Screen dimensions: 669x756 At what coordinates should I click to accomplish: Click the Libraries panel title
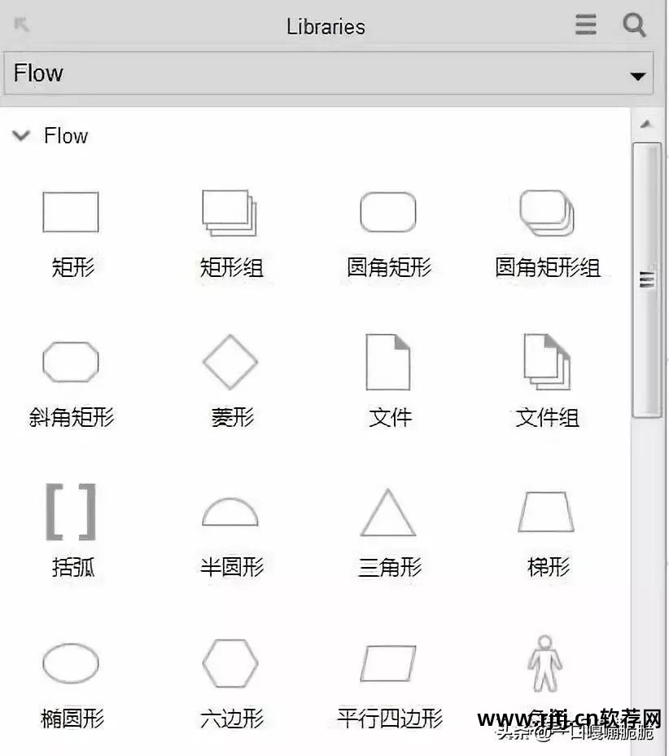point(326,27)
